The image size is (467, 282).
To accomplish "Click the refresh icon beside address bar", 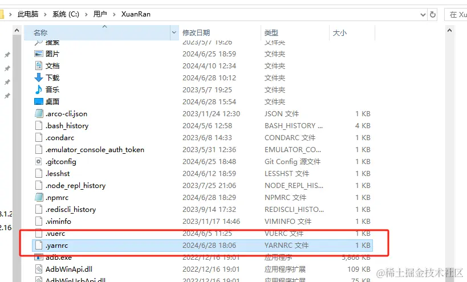I will 433,14.
